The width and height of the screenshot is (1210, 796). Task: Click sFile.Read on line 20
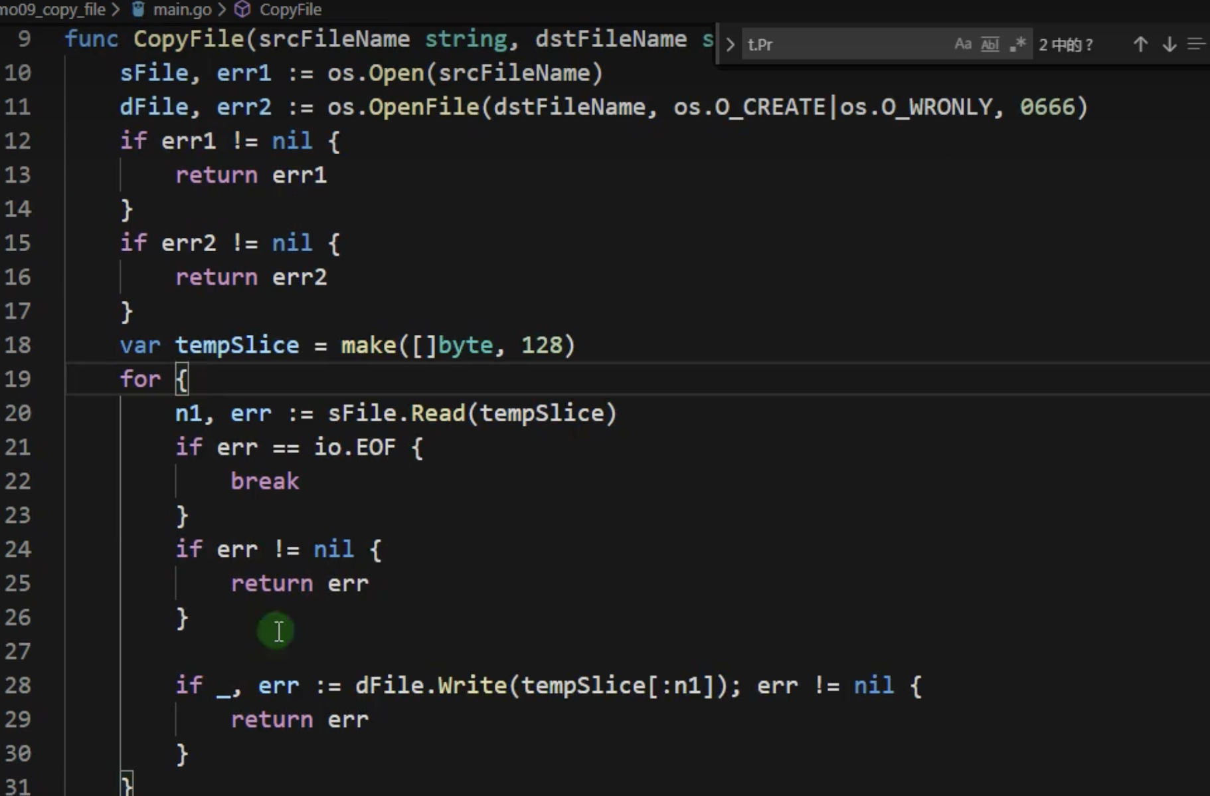coord(396,413)
